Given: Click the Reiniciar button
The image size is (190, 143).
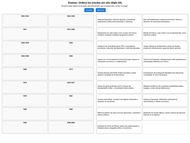Looking at the screenshot, I should pos(101,10).
